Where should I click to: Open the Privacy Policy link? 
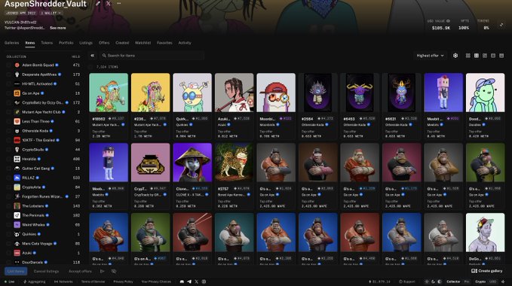point(123,281)
